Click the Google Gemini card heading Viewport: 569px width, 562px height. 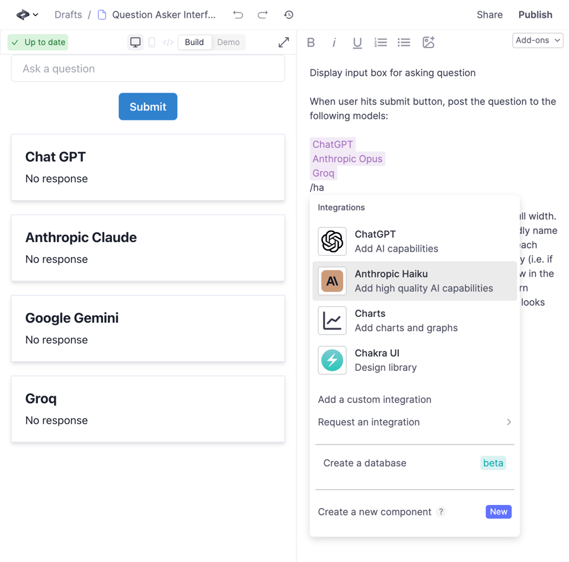72,318
